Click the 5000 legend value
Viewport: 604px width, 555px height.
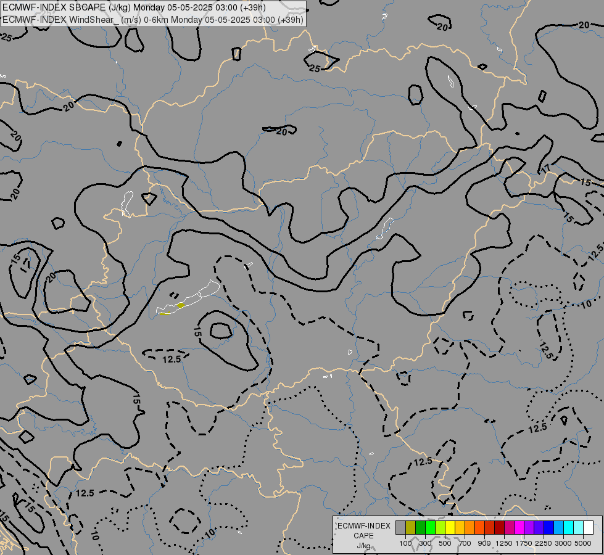point(583,543)
